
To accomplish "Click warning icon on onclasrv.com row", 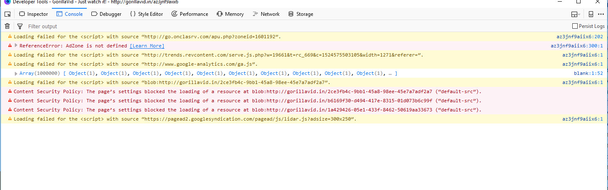I will 10,37.
